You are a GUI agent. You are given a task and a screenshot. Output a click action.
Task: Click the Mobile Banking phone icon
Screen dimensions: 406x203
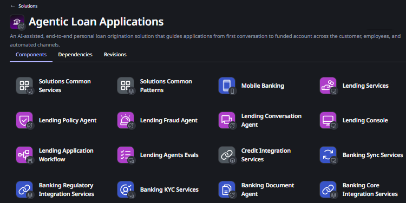coord(227,86)
